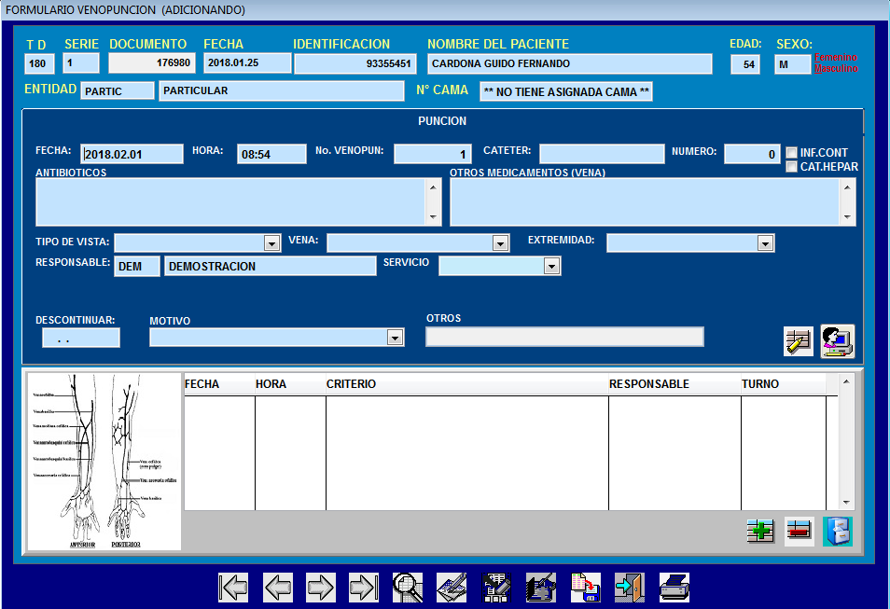Click the pen-on-notepad edit icon
Image resolution: width=890 pixels, height=609 pixels.
[x=452, y=588]
